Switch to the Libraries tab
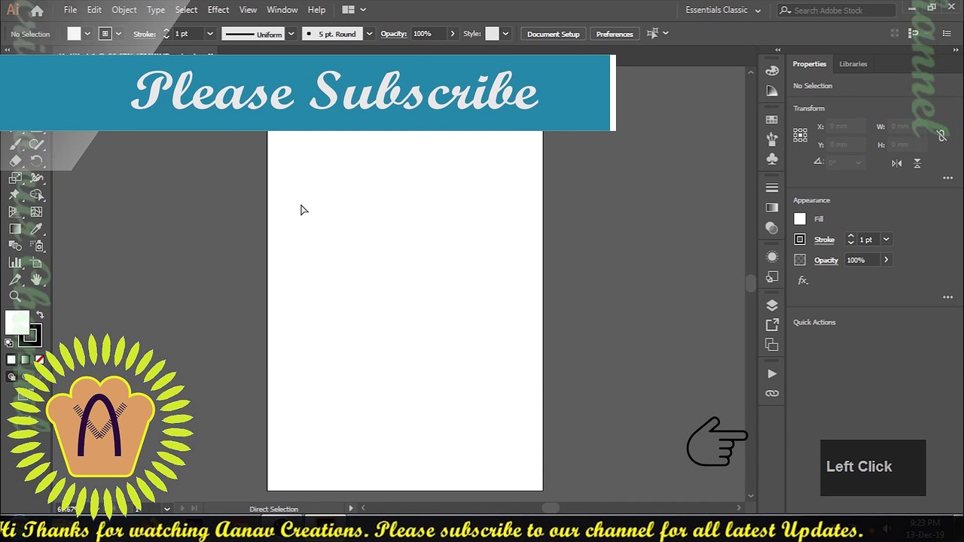Viewport: 964px width, 542px height. [853, 64]
